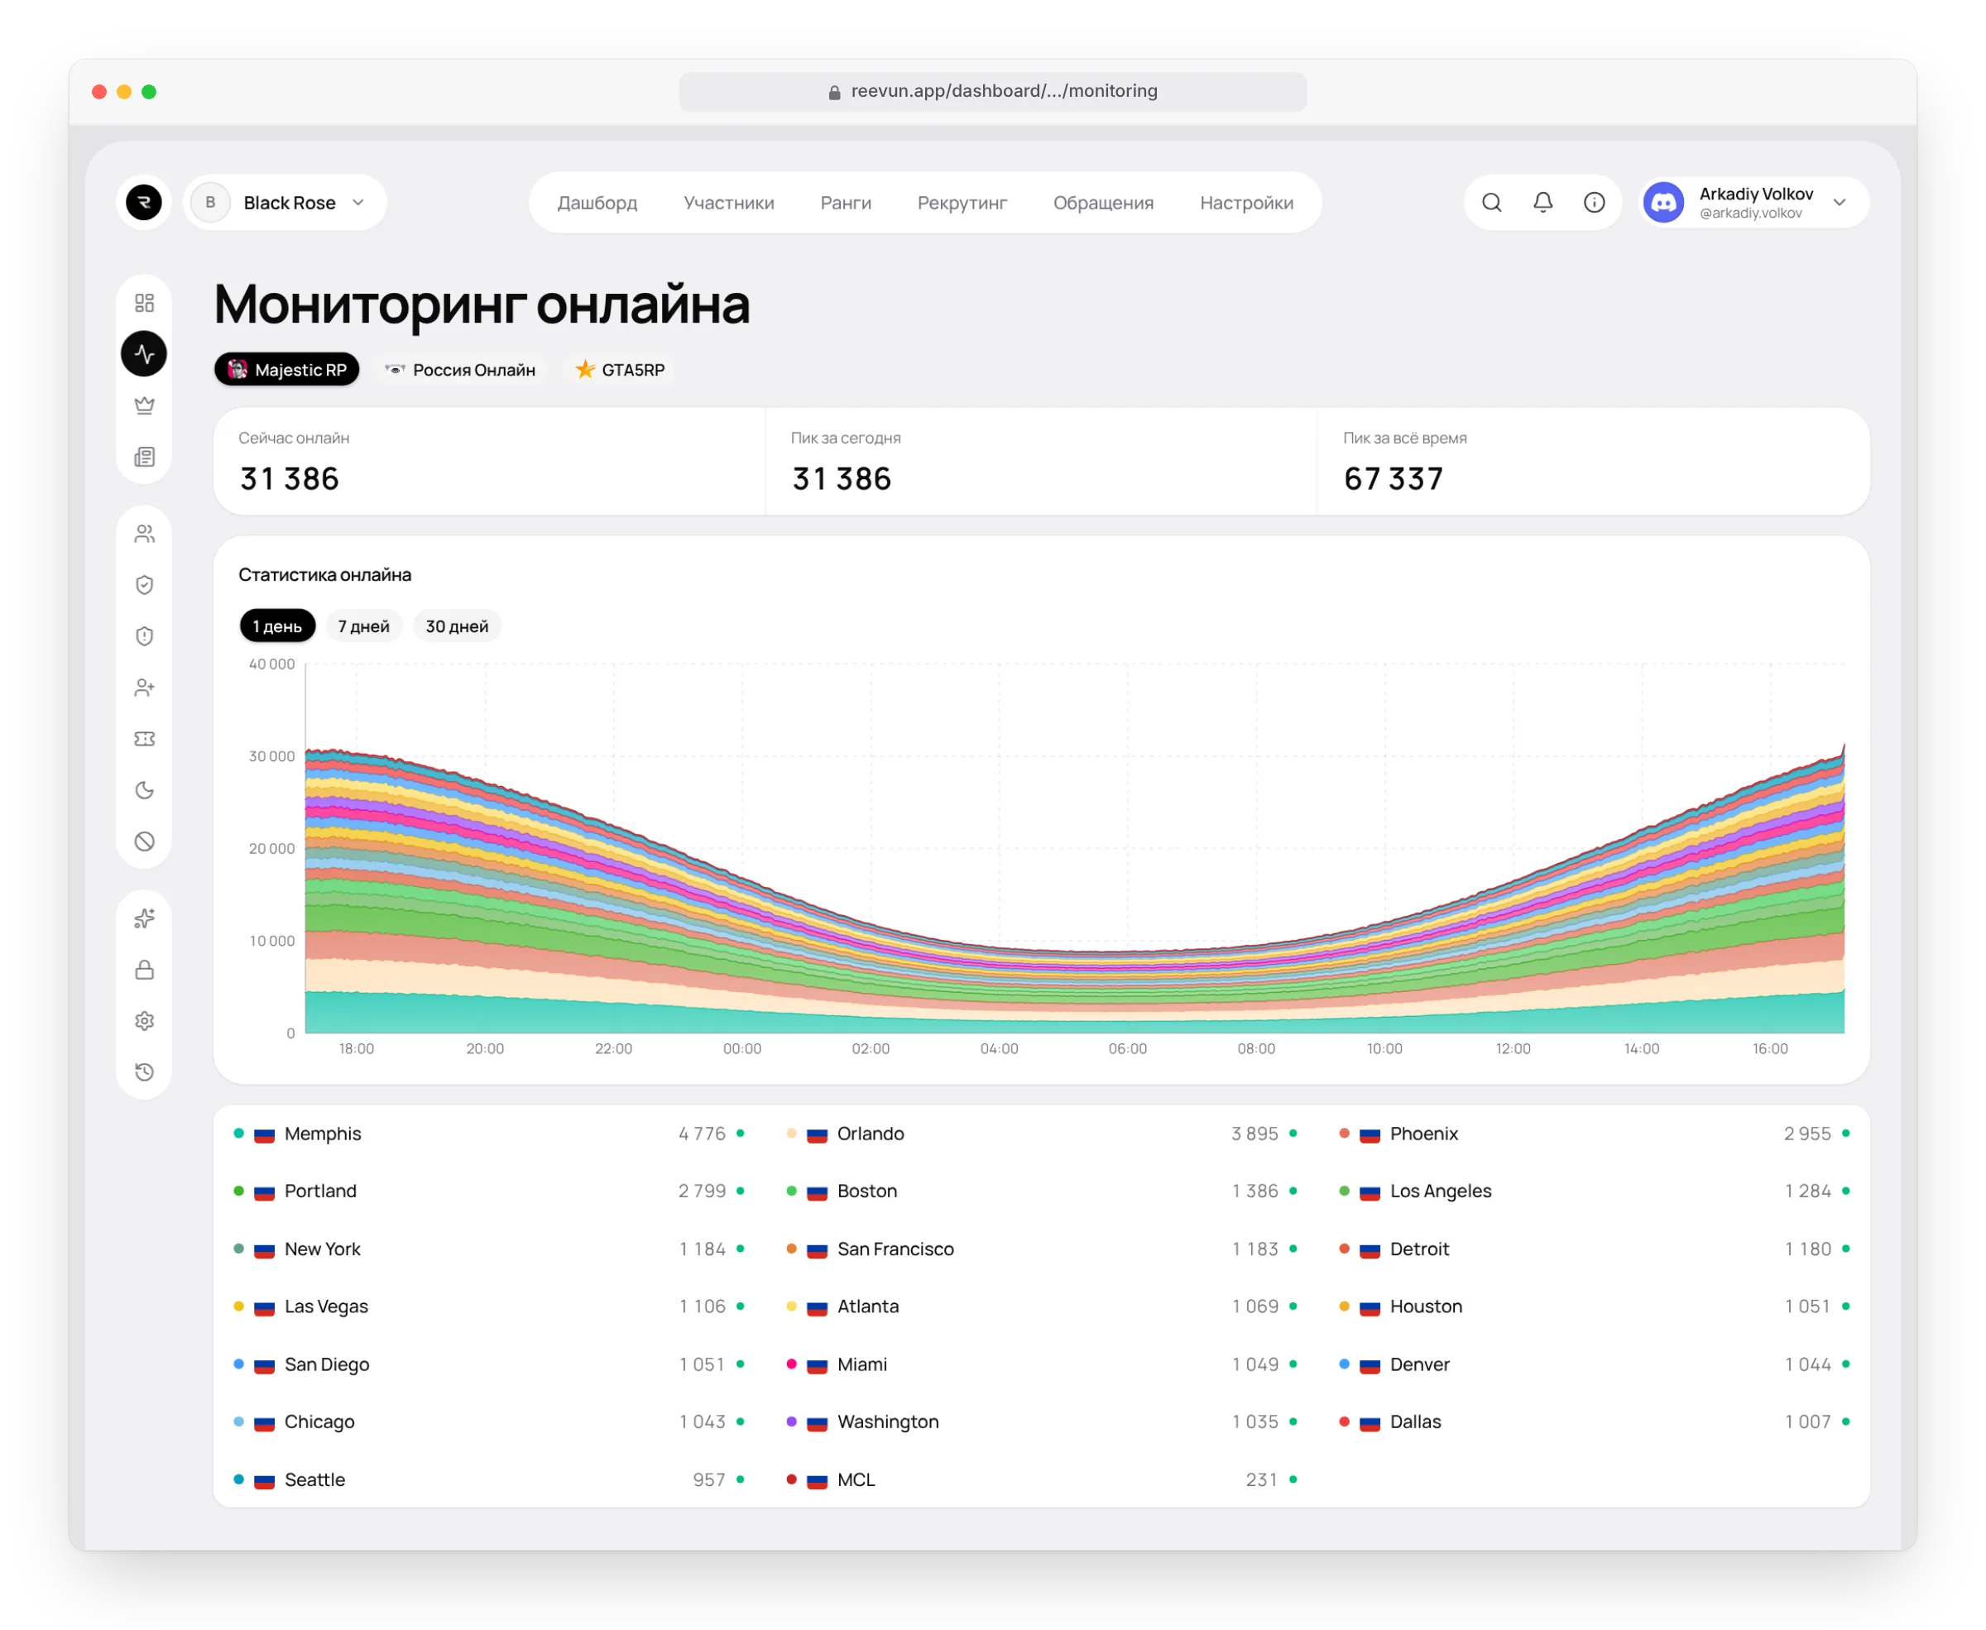1986x1630 pixels.
Task: Click the MCL server row
Action: tap(1041, 1479)
